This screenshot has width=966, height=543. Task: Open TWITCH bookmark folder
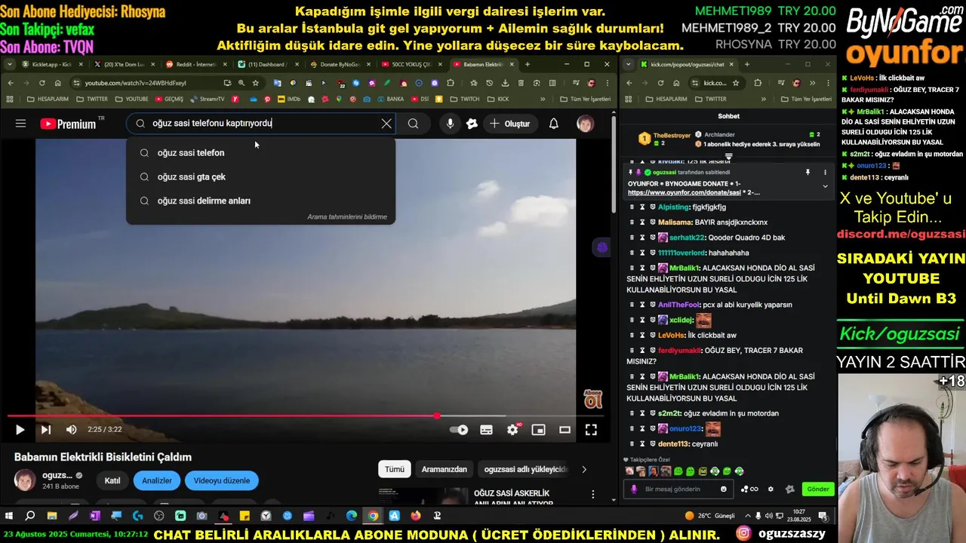(x=463, y=99)
